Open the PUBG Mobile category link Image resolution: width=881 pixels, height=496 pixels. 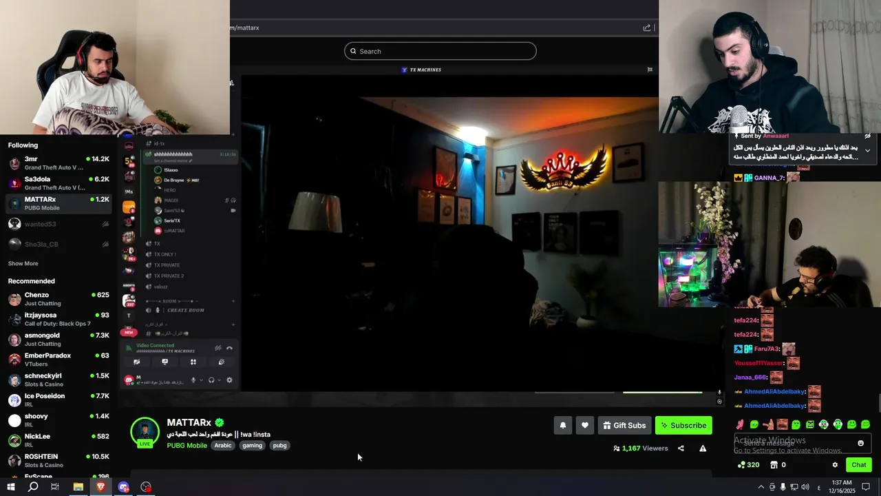coord(187,446)
